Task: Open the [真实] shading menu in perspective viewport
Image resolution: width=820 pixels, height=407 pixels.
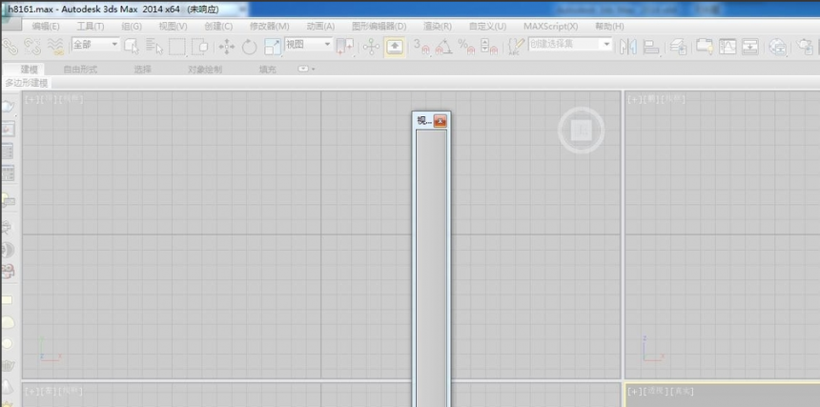Action: pos(682,391)
